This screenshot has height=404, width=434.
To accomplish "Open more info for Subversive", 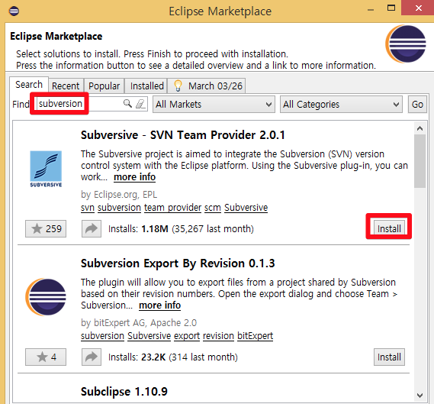I will (x=134, y=177).
